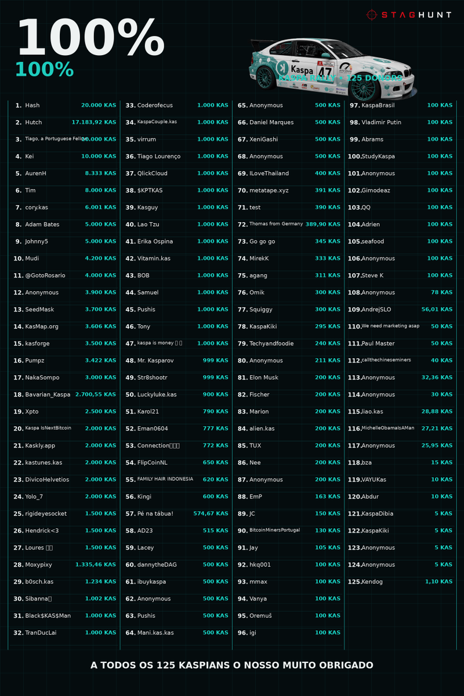Click donor alien.kas
The height and width of the screenshot is (696, 464).
pyautogui.click(x=262, y=429)
